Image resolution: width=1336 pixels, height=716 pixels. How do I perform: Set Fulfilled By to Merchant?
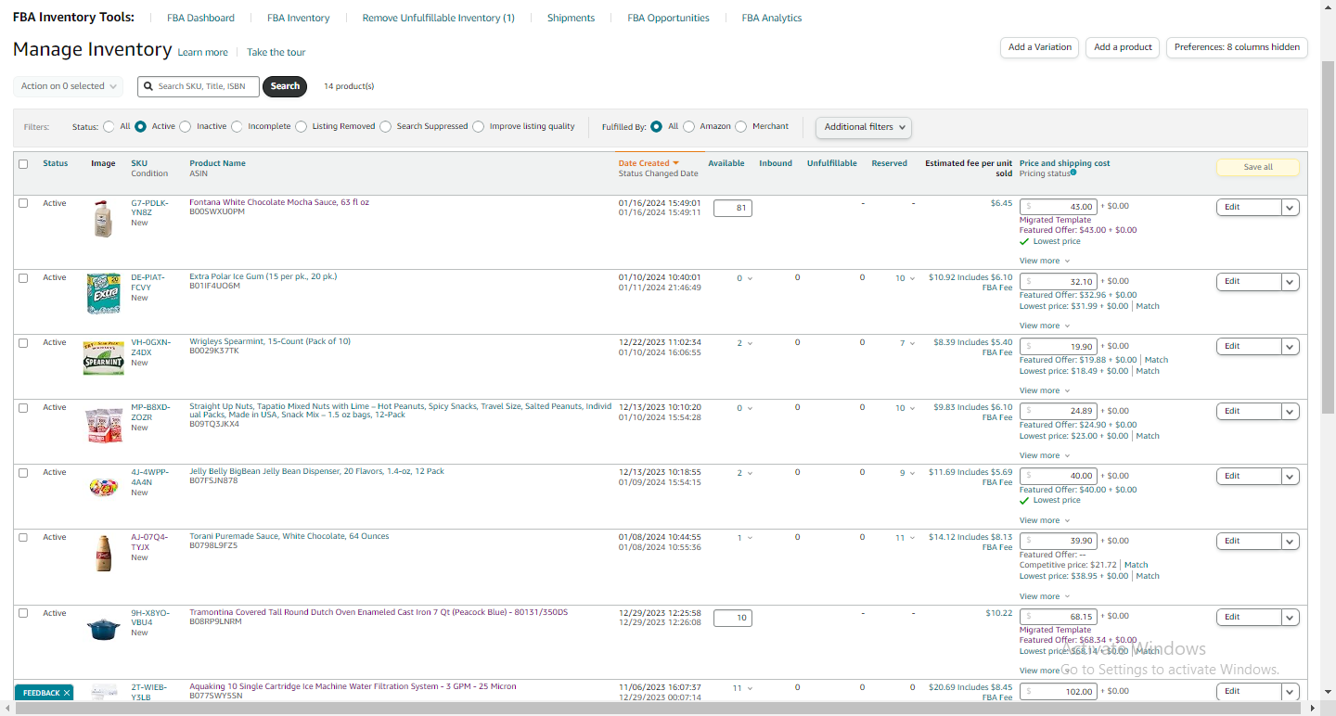point(741,126)
